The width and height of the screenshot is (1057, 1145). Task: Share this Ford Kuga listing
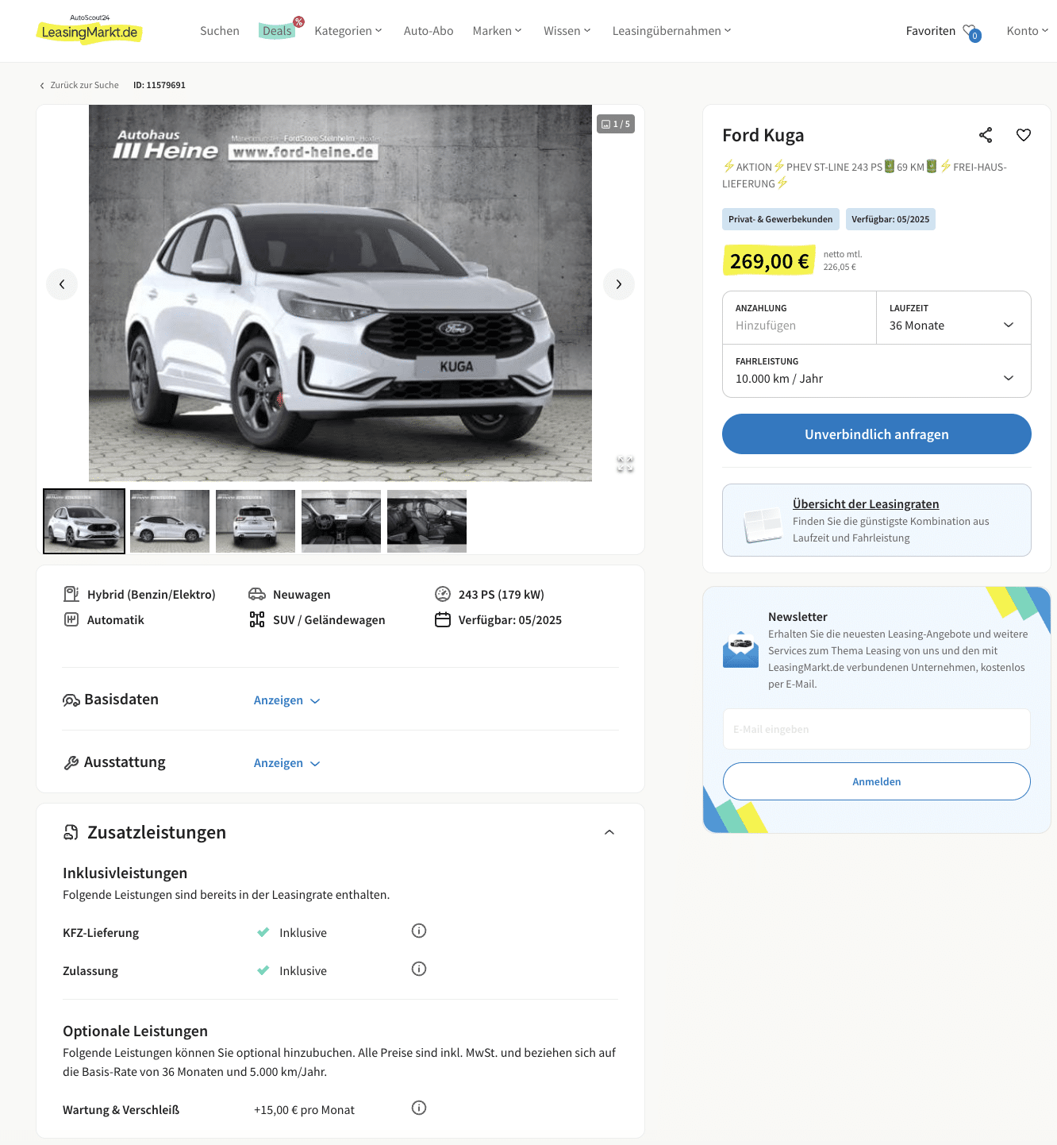click(986, 135)
